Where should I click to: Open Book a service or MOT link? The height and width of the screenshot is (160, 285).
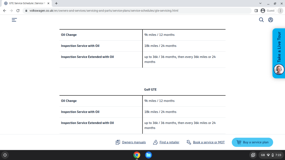(209, 142)
